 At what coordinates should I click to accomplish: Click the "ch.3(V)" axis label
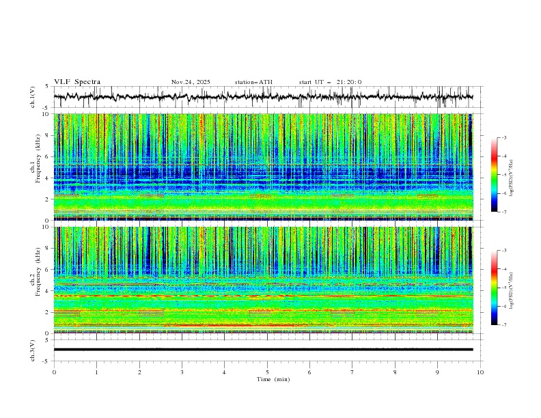[33, 350]
